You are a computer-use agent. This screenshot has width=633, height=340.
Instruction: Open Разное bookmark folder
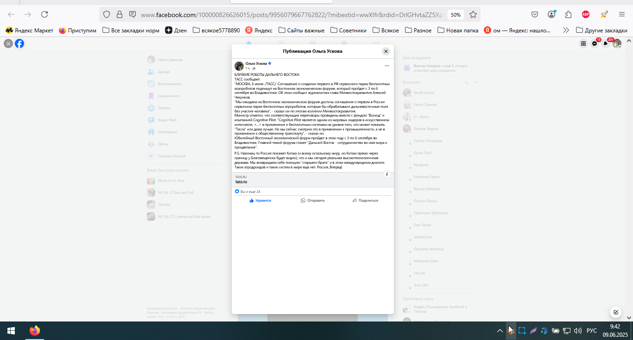pos(418,31)
